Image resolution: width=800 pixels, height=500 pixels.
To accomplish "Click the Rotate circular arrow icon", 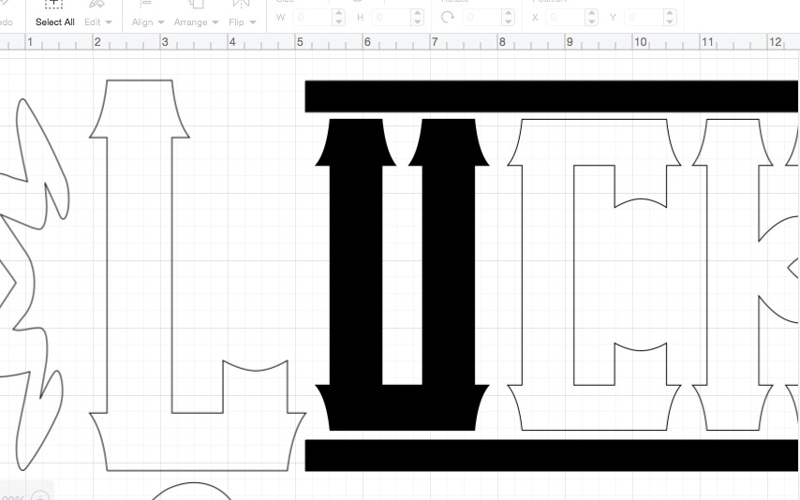I will point(448,18).
